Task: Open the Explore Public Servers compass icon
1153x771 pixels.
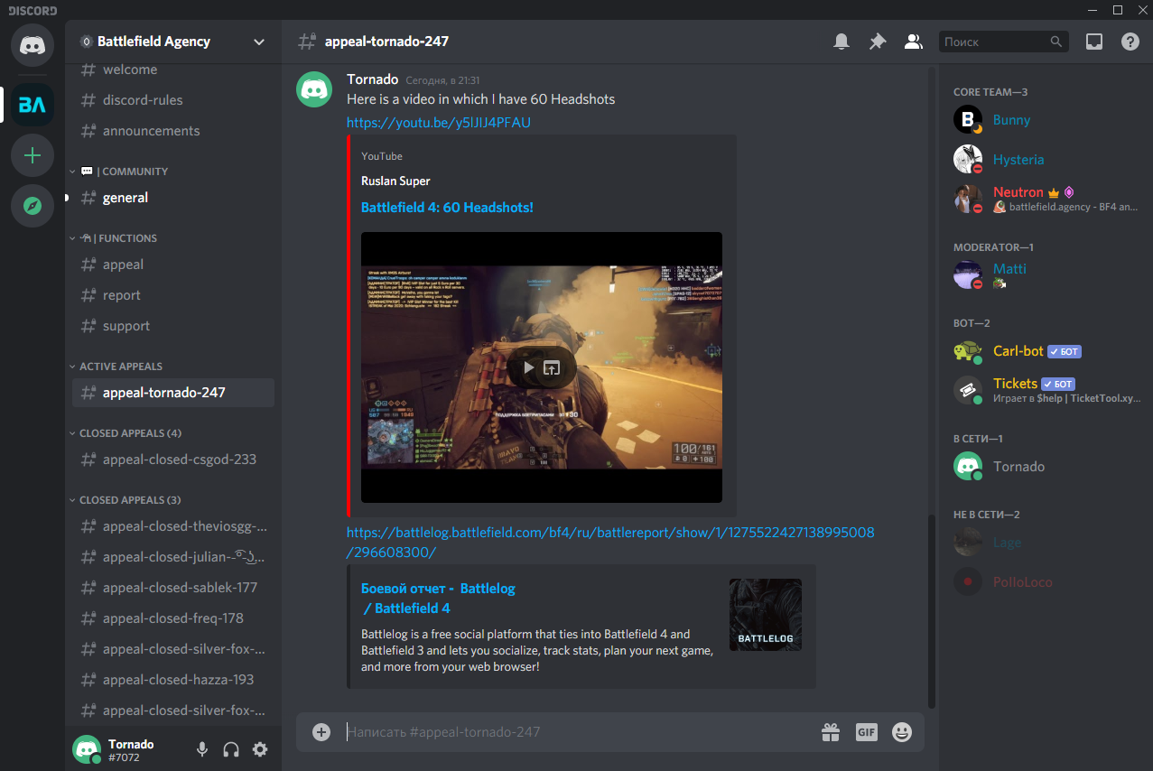Action: [x=33, y=206]
